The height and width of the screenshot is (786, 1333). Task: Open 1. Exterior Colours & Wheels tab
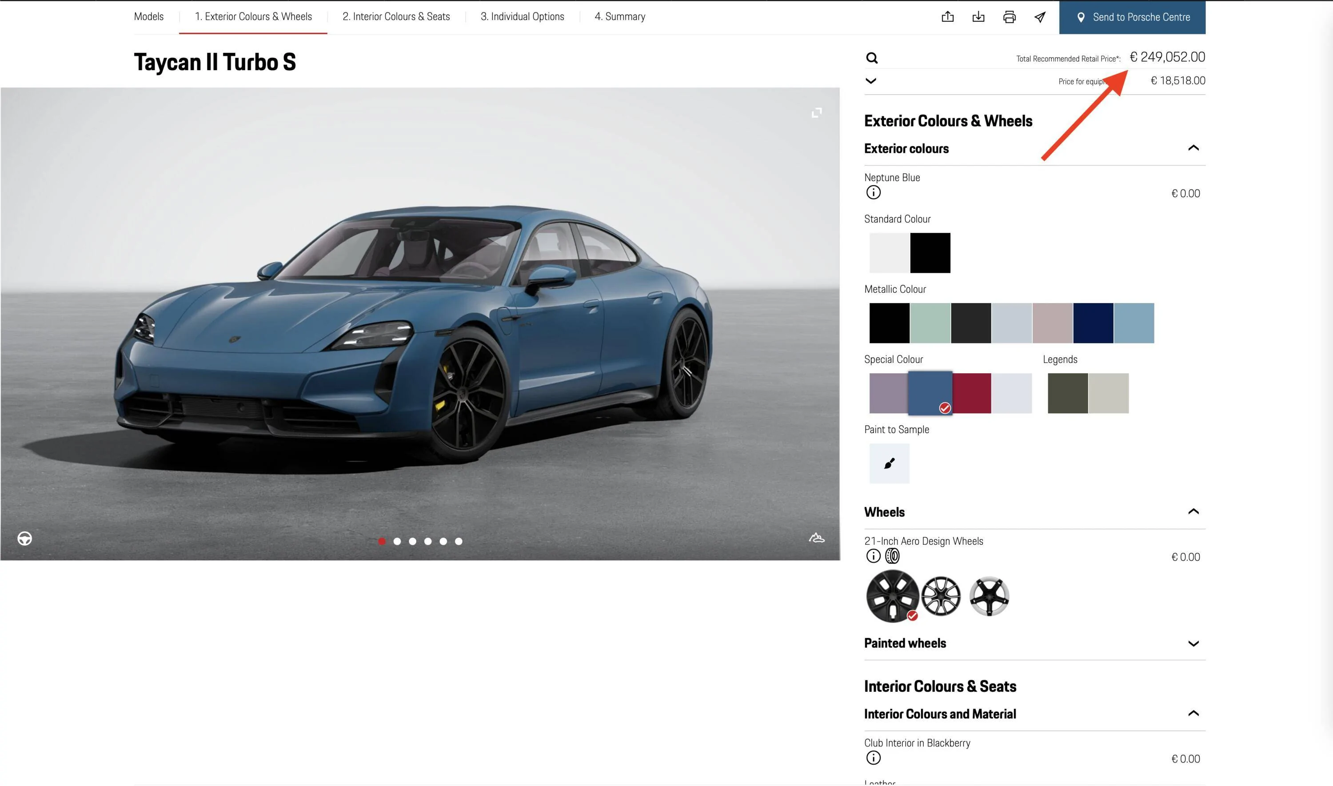tap(253, 16)
